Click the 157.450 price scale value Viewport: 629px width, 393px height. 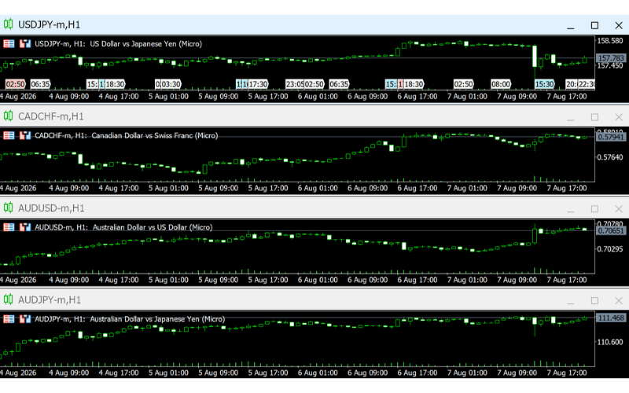click(610, 66)
